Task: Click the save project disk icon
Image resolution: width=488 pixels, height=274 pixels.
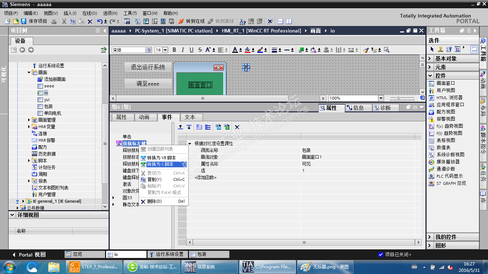Action: click(24, 21)
